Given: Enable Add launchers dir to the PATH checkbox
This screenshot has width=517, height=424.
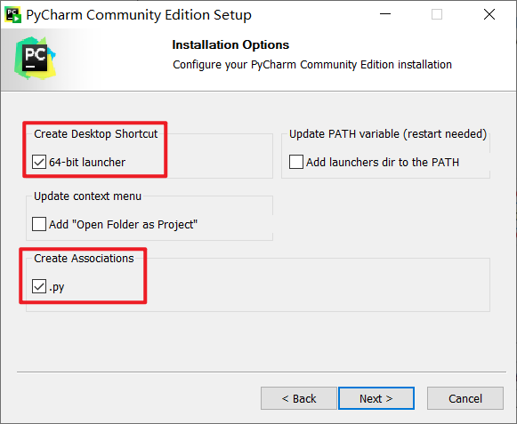Looking at the screenshot, I should pyautogui.click(x=296, y=162).
